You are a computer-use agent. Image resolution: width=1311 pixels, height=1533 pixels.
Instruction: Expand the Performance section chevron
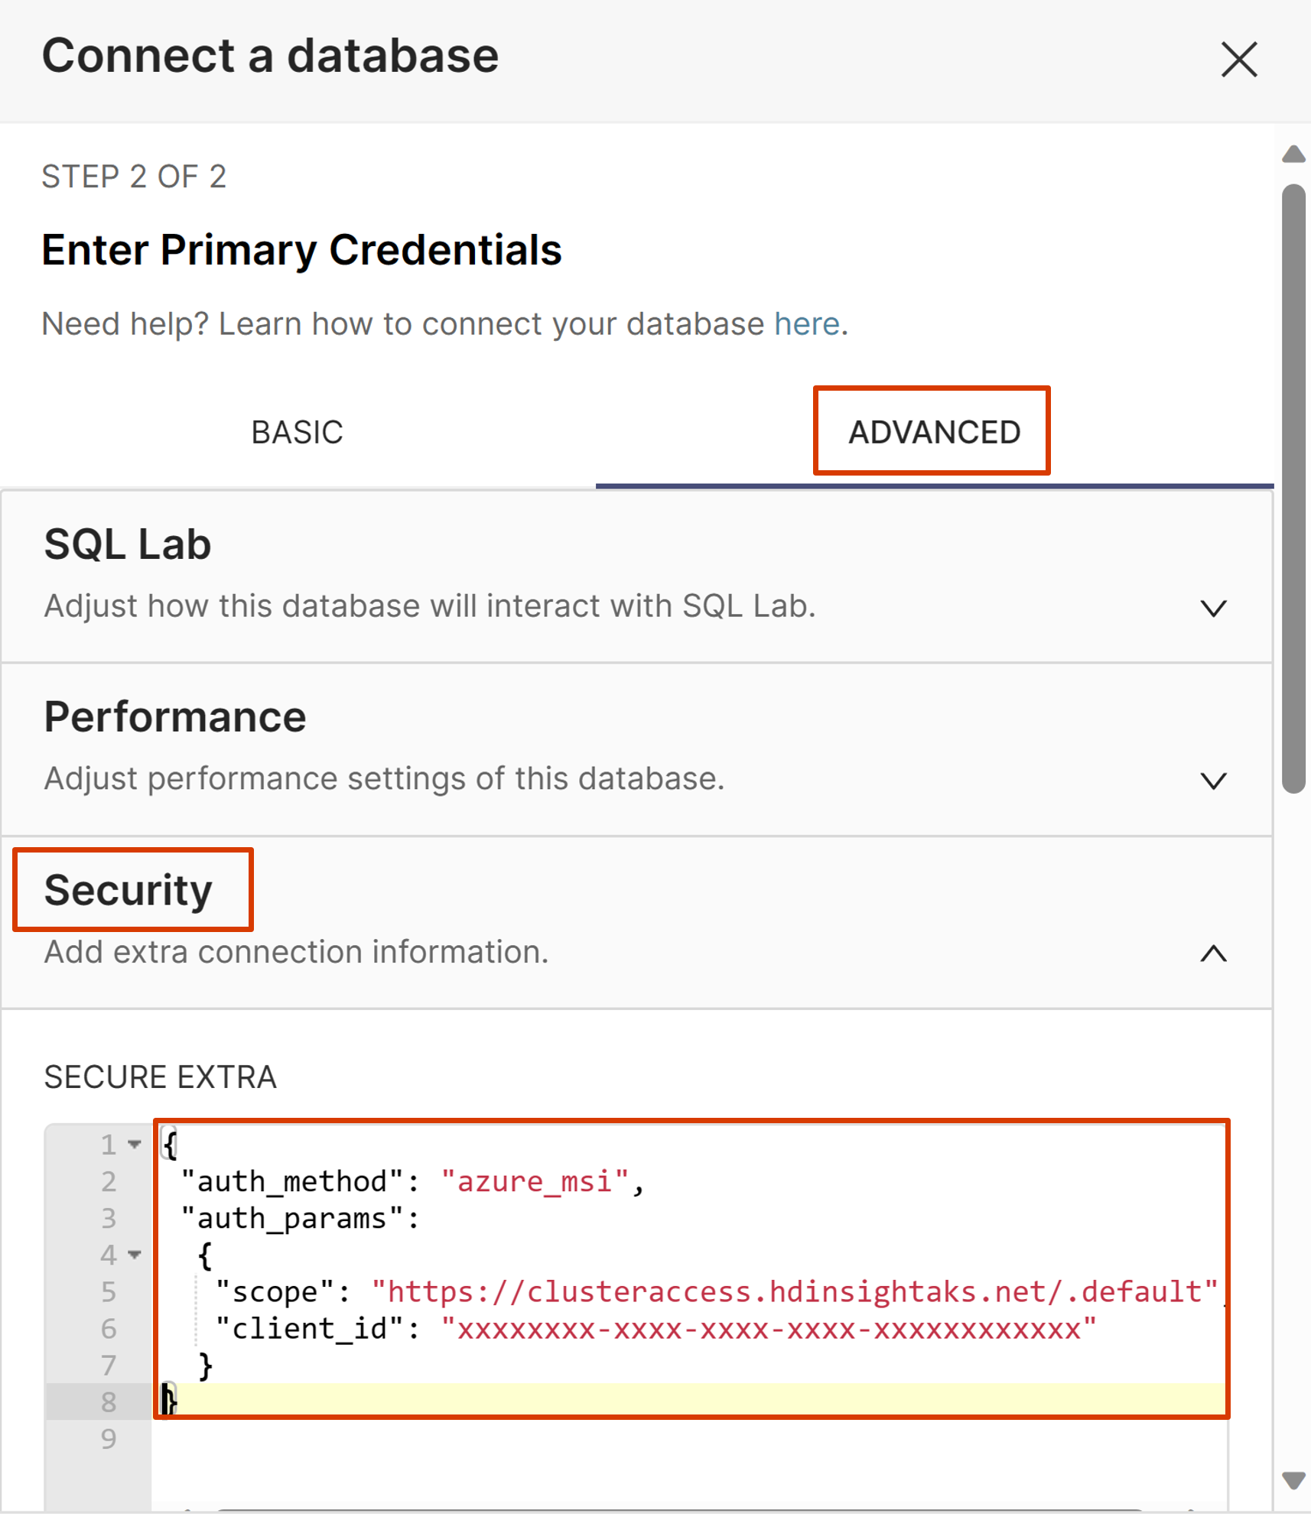point(1213,781)
